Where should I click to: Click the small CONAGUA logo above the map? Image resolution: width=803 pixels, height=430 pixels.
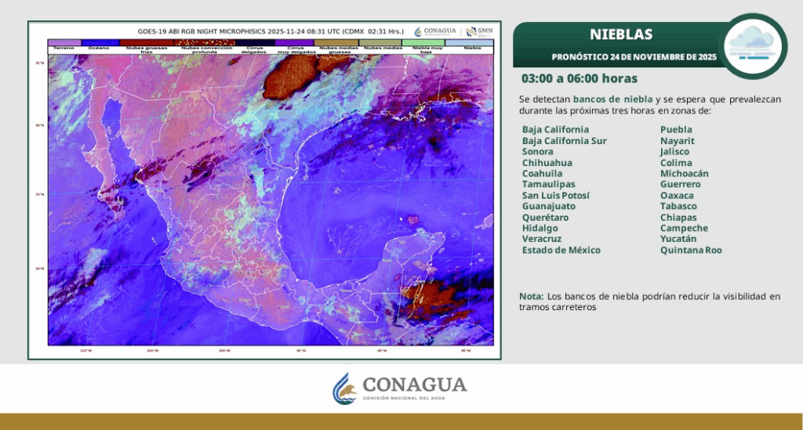click(435, 32)
